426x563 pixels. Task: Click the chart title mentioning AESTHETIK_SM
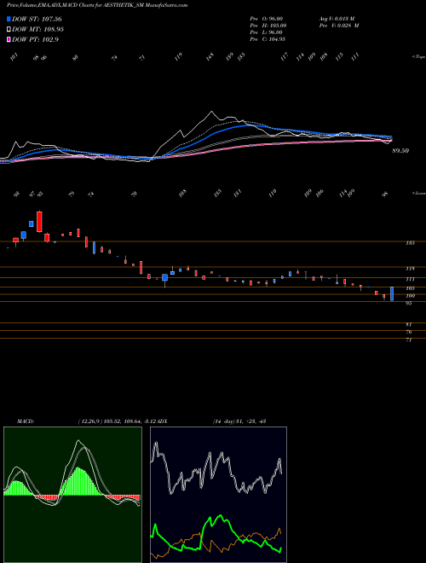coord(97,5)
